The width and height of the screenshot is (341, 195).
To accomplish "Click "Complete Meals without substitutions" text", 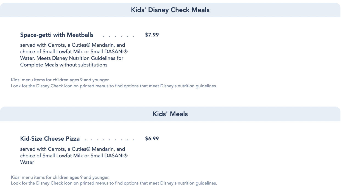I will click(64, 65).
